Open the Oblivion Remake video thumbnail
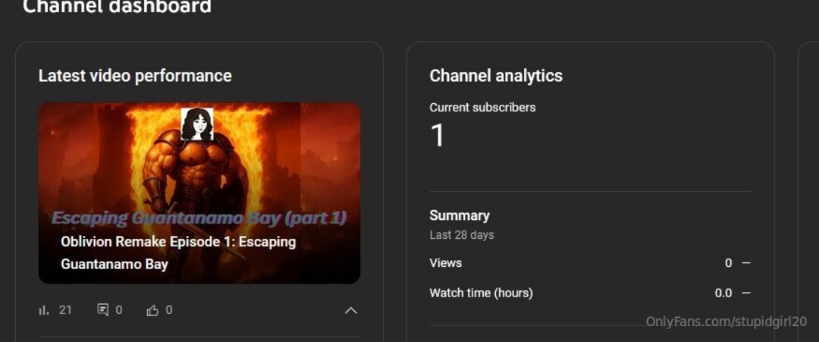The width and height of the screenshot is (819, 342). (x=199, y=193)
